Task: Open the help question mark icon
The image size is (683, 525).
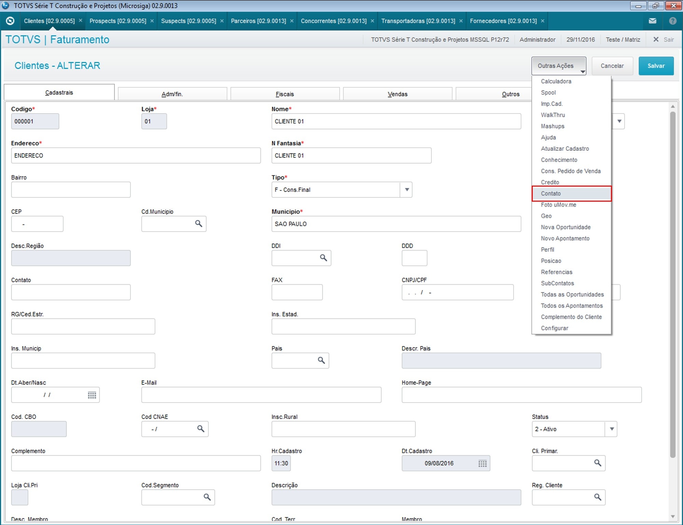Action: pyautogui.click(x=672, y=21)
